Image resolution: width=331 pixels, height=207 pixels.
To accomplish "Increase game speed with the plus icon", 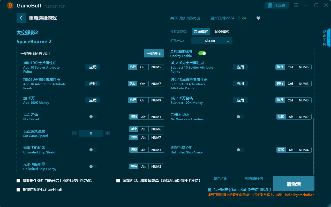I will [108, 133].
